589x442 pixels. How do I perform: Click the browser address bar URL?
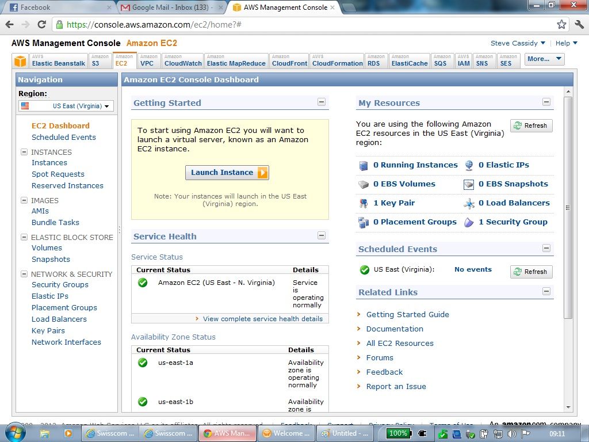(x=154, y=25)
